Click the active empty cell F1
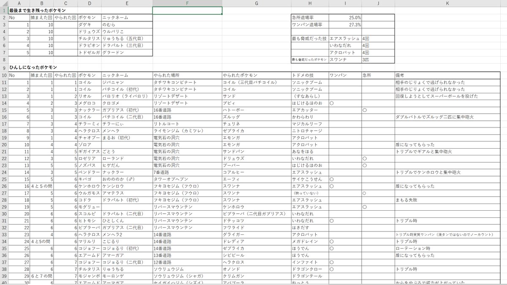Screen dimensions: 507x285 point(187,11)
